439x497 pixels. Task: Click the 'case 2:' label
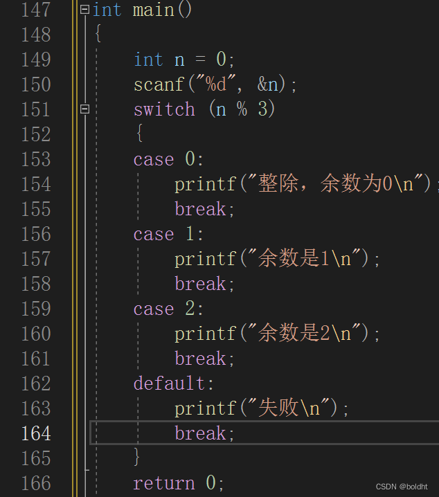click(168, 309)
